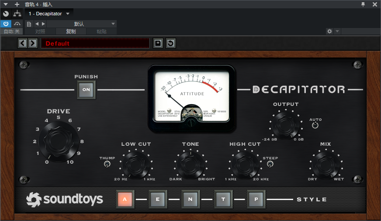Click the 粘贴 paste button

click(x=101, y=32)
